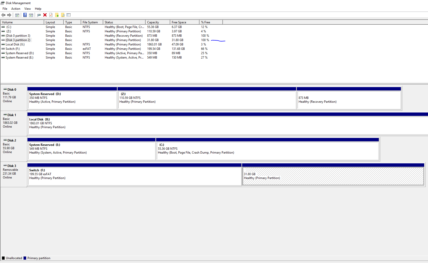Select the (Disk 0 partition 3) volume row
The width and height of the screenshot is (428, 263).
tap(112, 36)
